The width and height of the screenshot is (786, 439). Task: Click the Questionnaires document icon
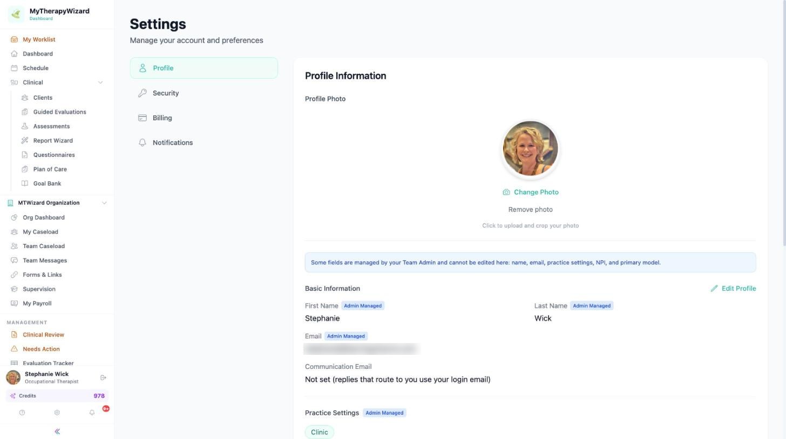click(25, 155)
